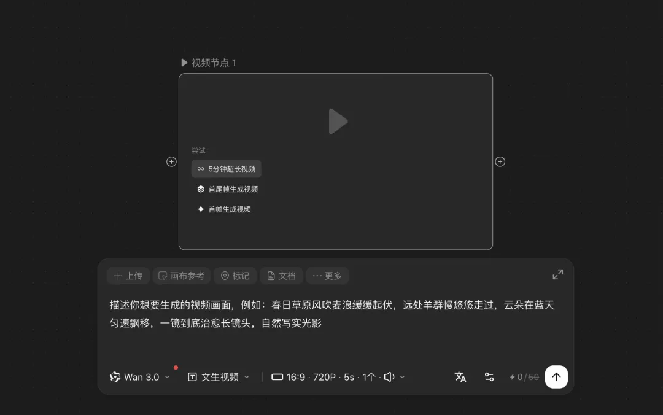Select the 5分钟超长视频 suggestion
Image resolution: width=663 pixels, height=415 pixels.
(x=226, y=169)
